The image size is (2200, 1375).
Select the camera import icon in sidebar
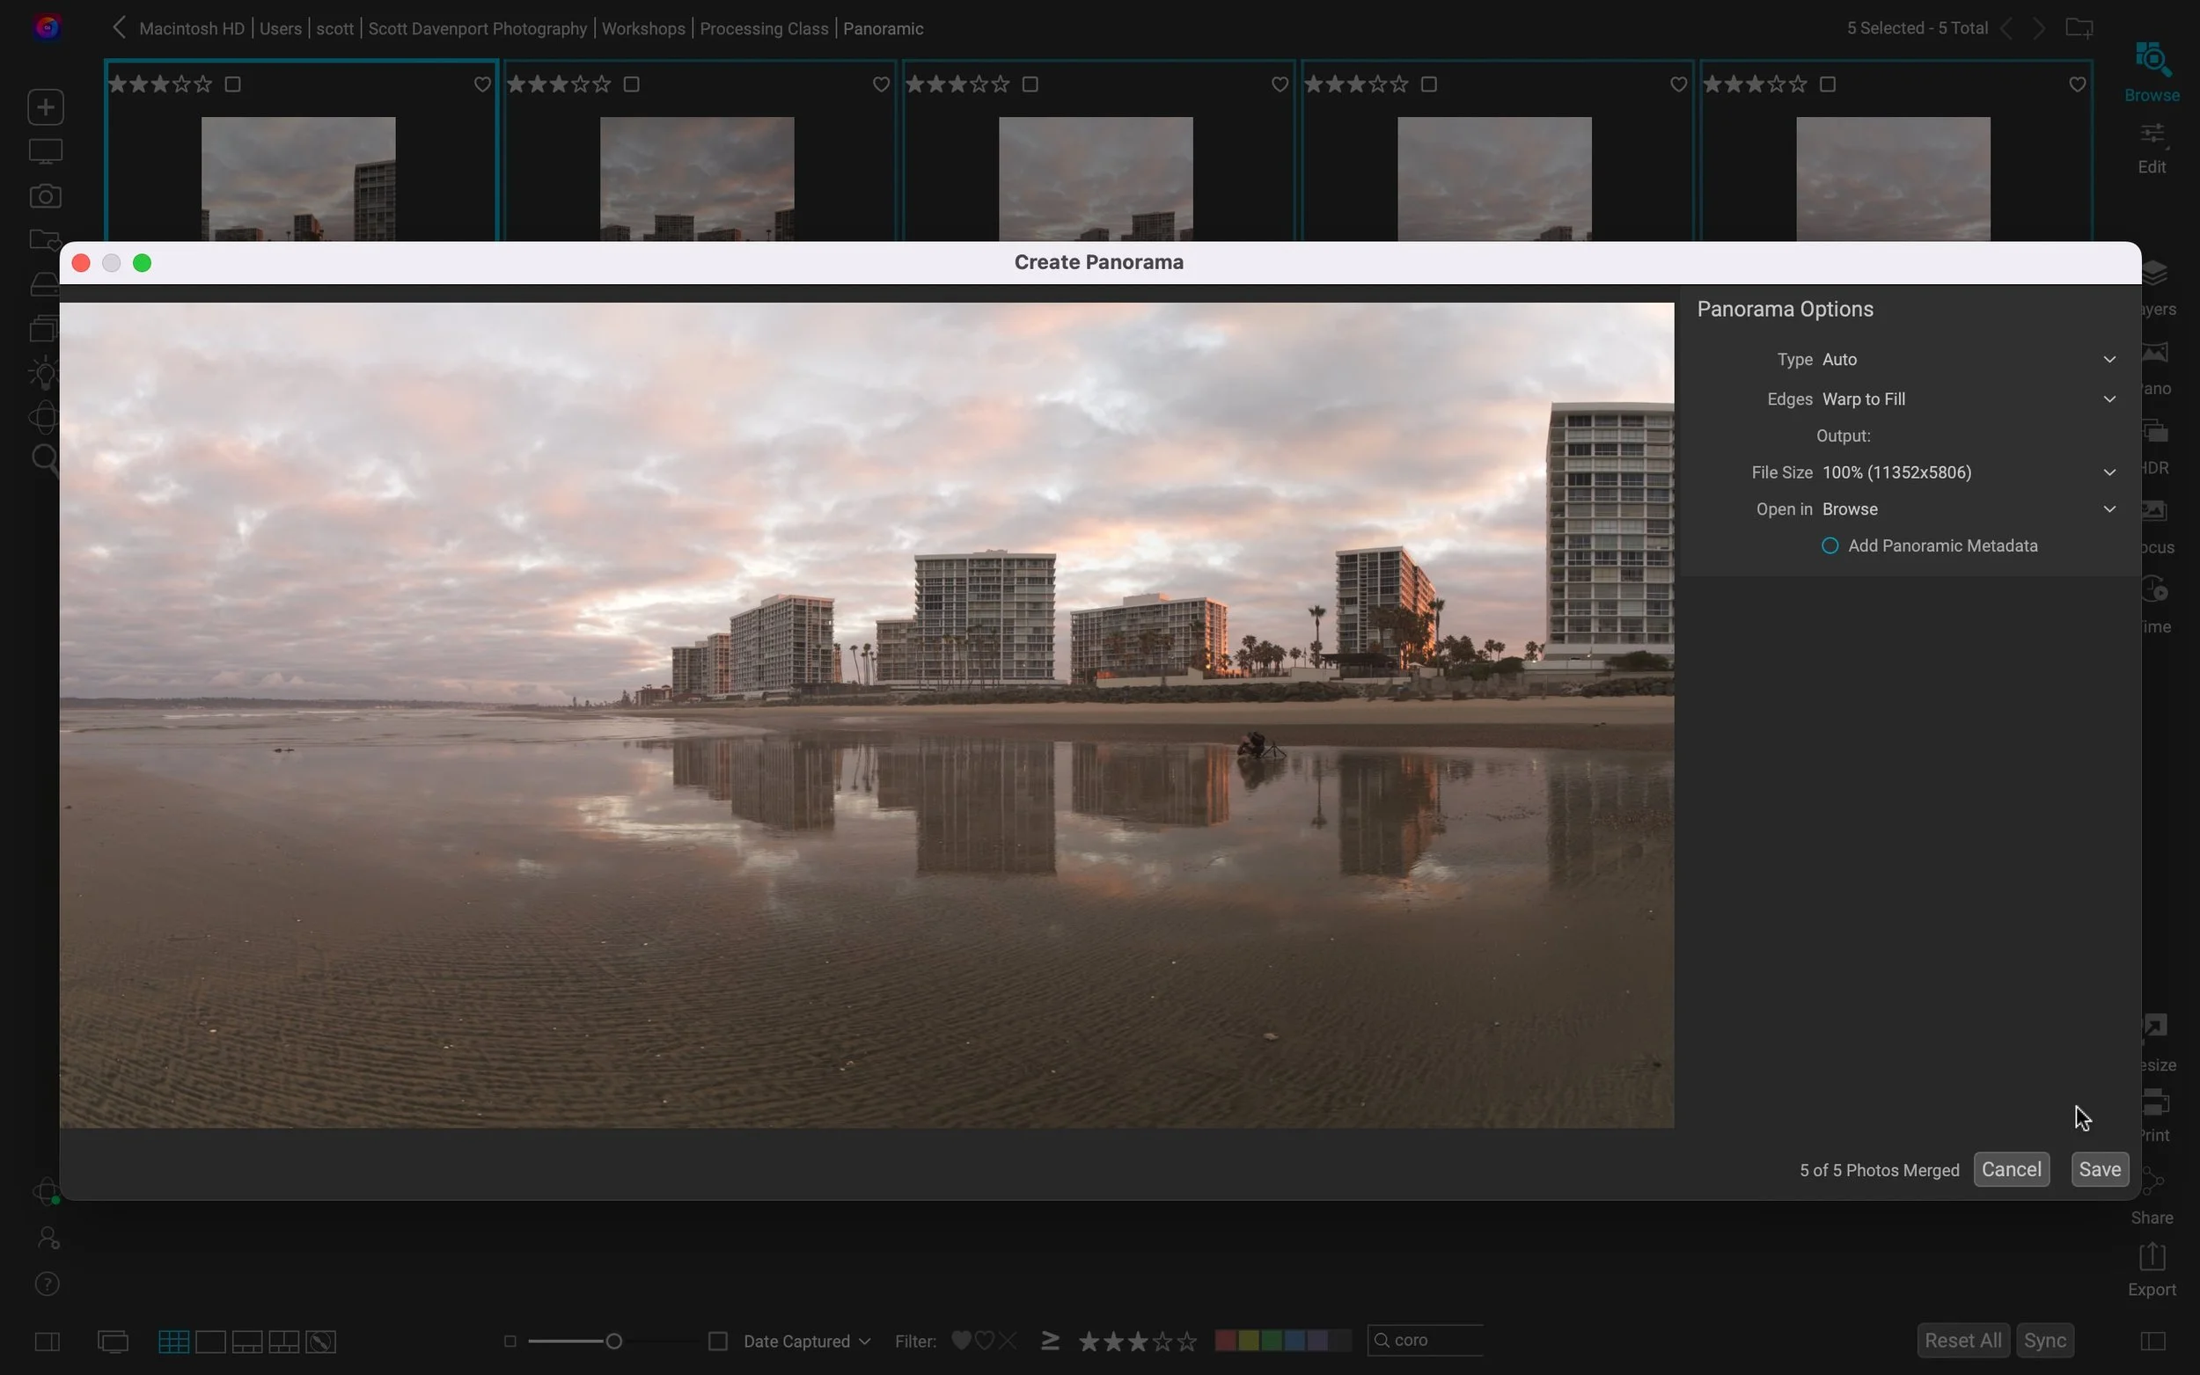coord(44,194)
